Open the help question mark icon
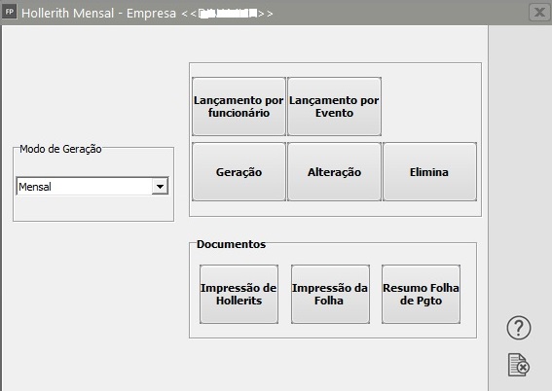 519,328
